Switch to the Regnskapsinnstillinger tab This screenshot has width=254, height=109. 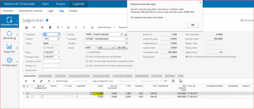[x=80, y=76]
